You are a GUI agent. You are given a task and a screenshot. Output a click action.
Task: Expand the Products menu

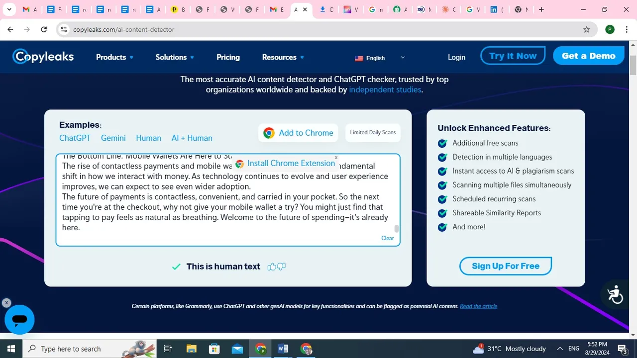[x=114, y=57]
